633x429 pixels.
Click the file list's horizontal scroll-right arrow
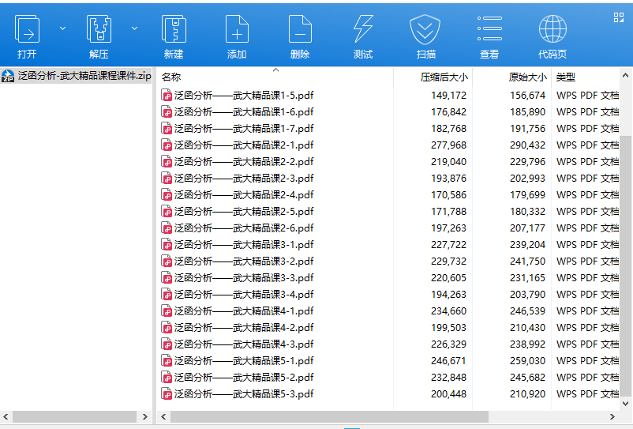coord(612,416)
